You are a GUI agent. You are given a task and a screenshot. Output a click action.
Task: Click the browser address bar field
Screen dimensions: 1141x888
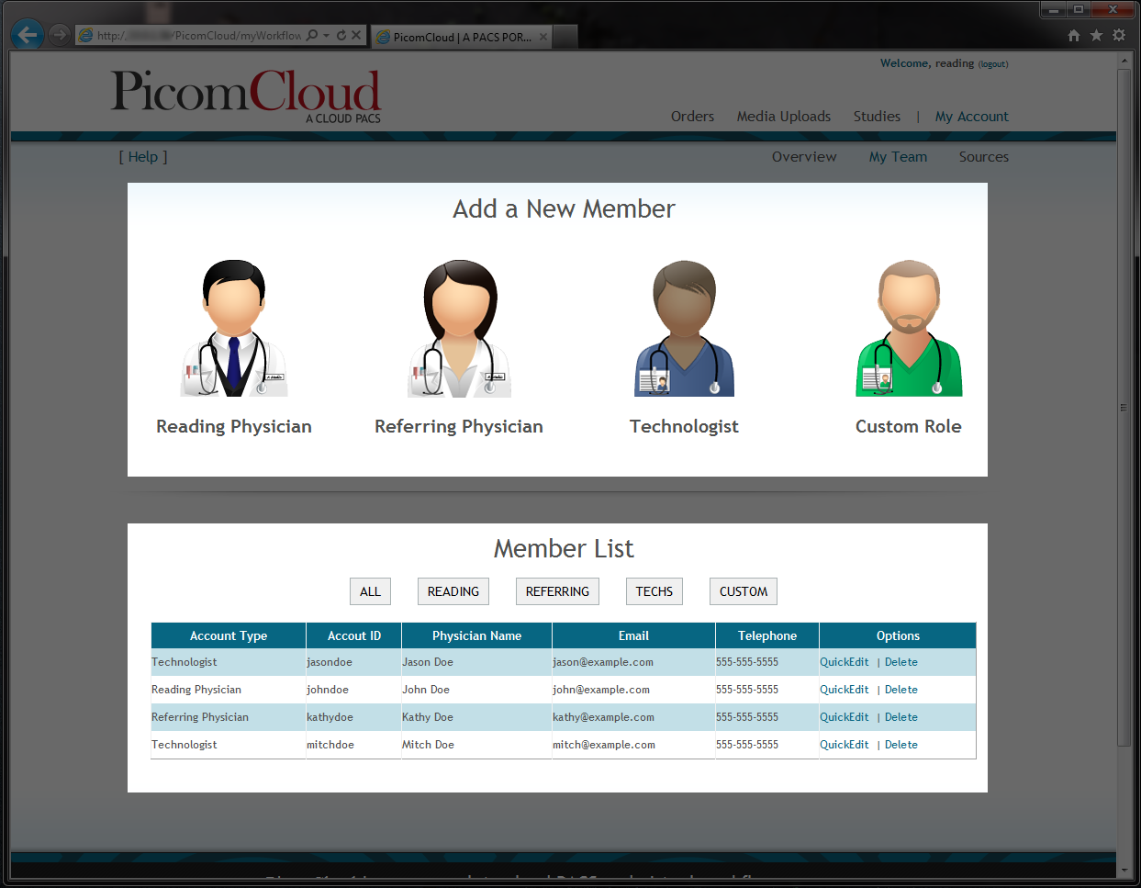197,36
